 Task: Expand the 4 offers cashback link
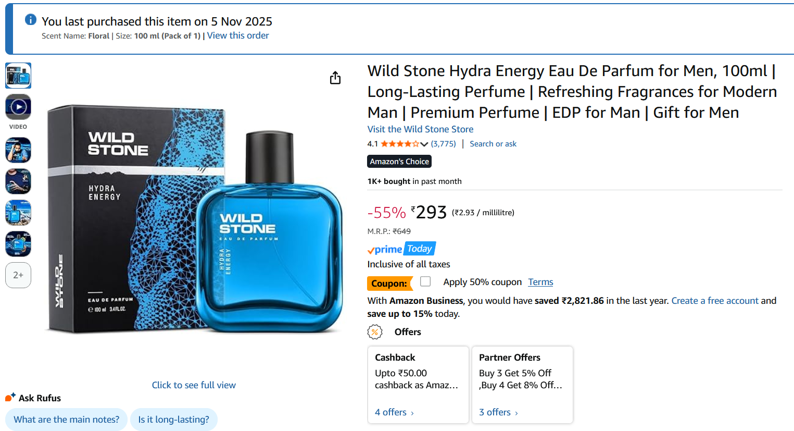click(394, 412)
